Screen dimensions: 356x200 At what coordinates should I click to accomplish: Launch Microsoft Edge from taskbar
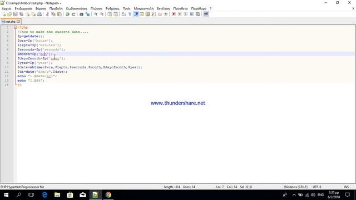[x=44, y=195]
